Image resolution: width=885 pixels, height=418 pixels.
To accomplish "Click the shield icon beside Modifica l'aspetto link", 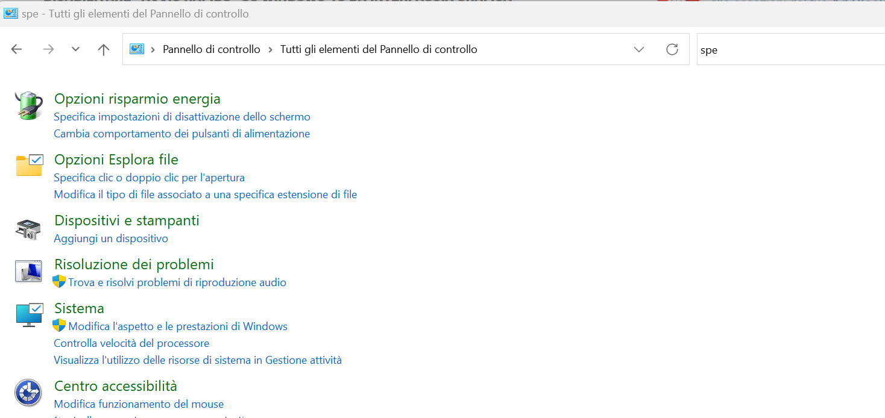I will pos(59,325).
